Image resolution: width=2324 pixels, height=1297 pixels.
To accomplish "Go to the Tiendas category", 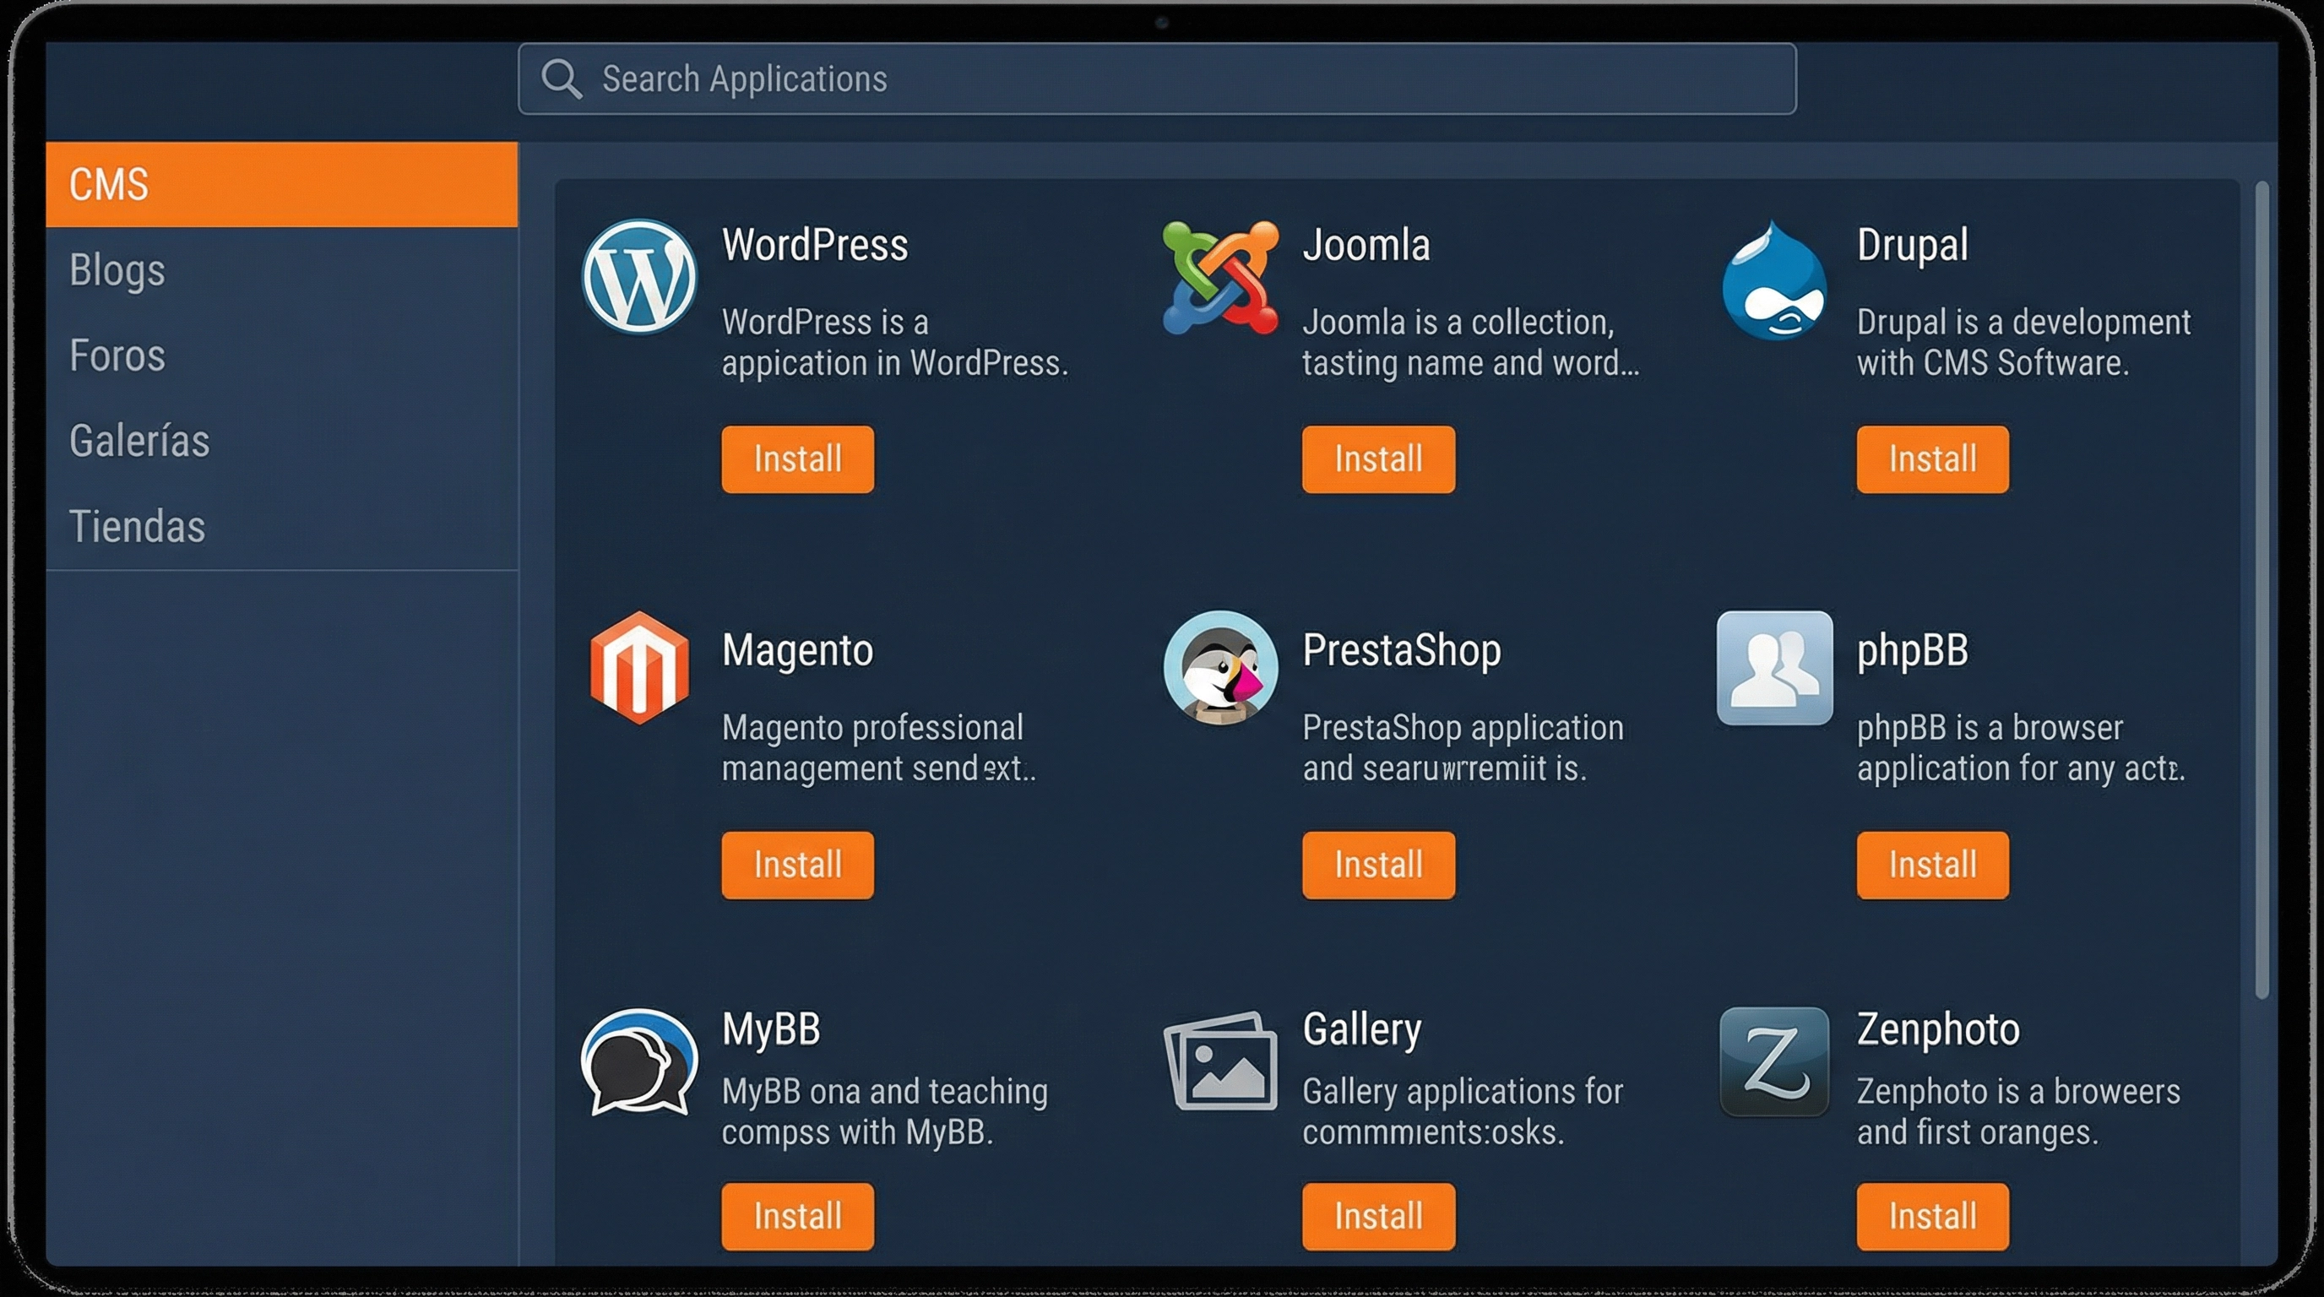I will 281,527.
